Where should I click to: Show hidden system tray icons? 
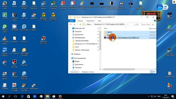pos(149,97)
